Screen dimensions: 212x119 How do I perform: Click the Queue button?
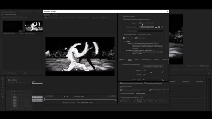coord(139,101)
